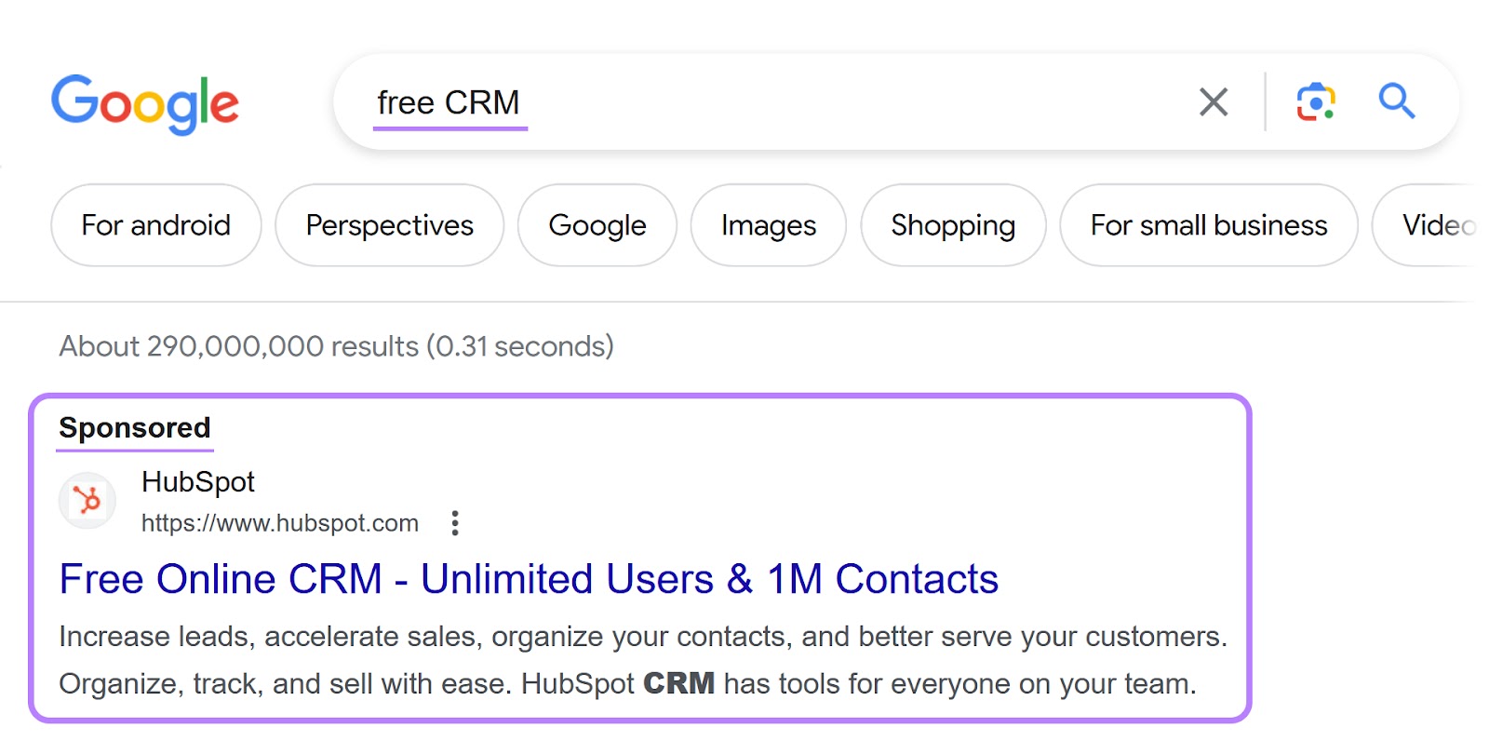
Task: Select the Sponsored label section
Action: [134, 427]
